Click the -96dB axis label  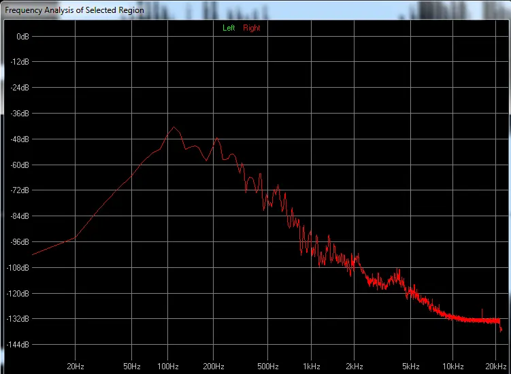20,241
